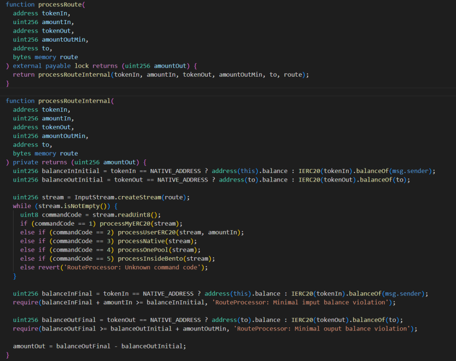This screenshot has height=361, width=456.
Task: Click the 'revert' keyword
Action: point(49,267)
